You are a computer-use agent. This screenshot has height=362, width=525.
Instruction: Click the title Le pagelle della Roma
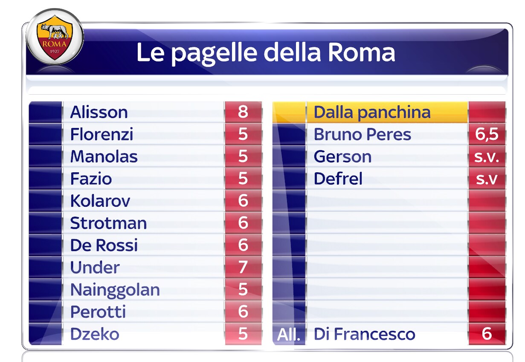pyautogui.click(x=265, y=53)
